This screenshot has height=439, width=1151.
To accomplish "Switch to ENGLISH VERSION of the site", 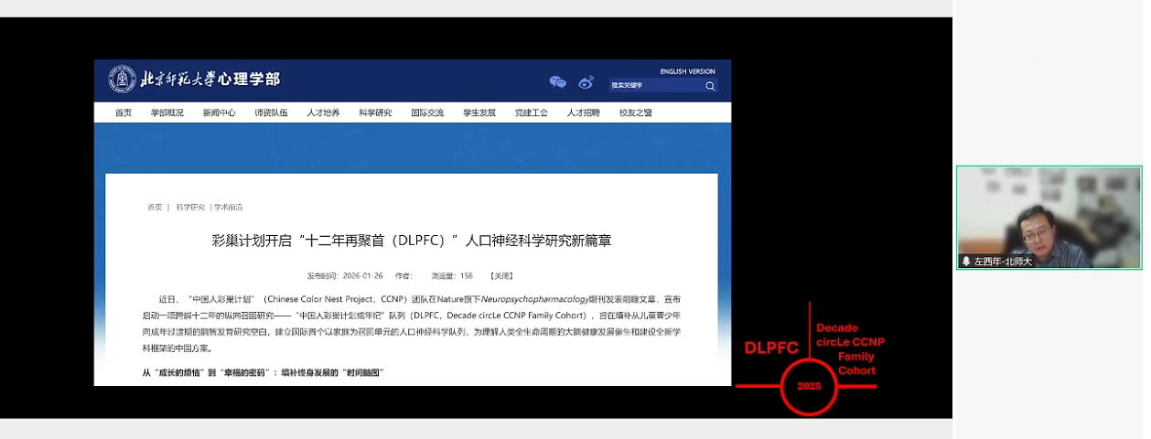I will point(688,71).
